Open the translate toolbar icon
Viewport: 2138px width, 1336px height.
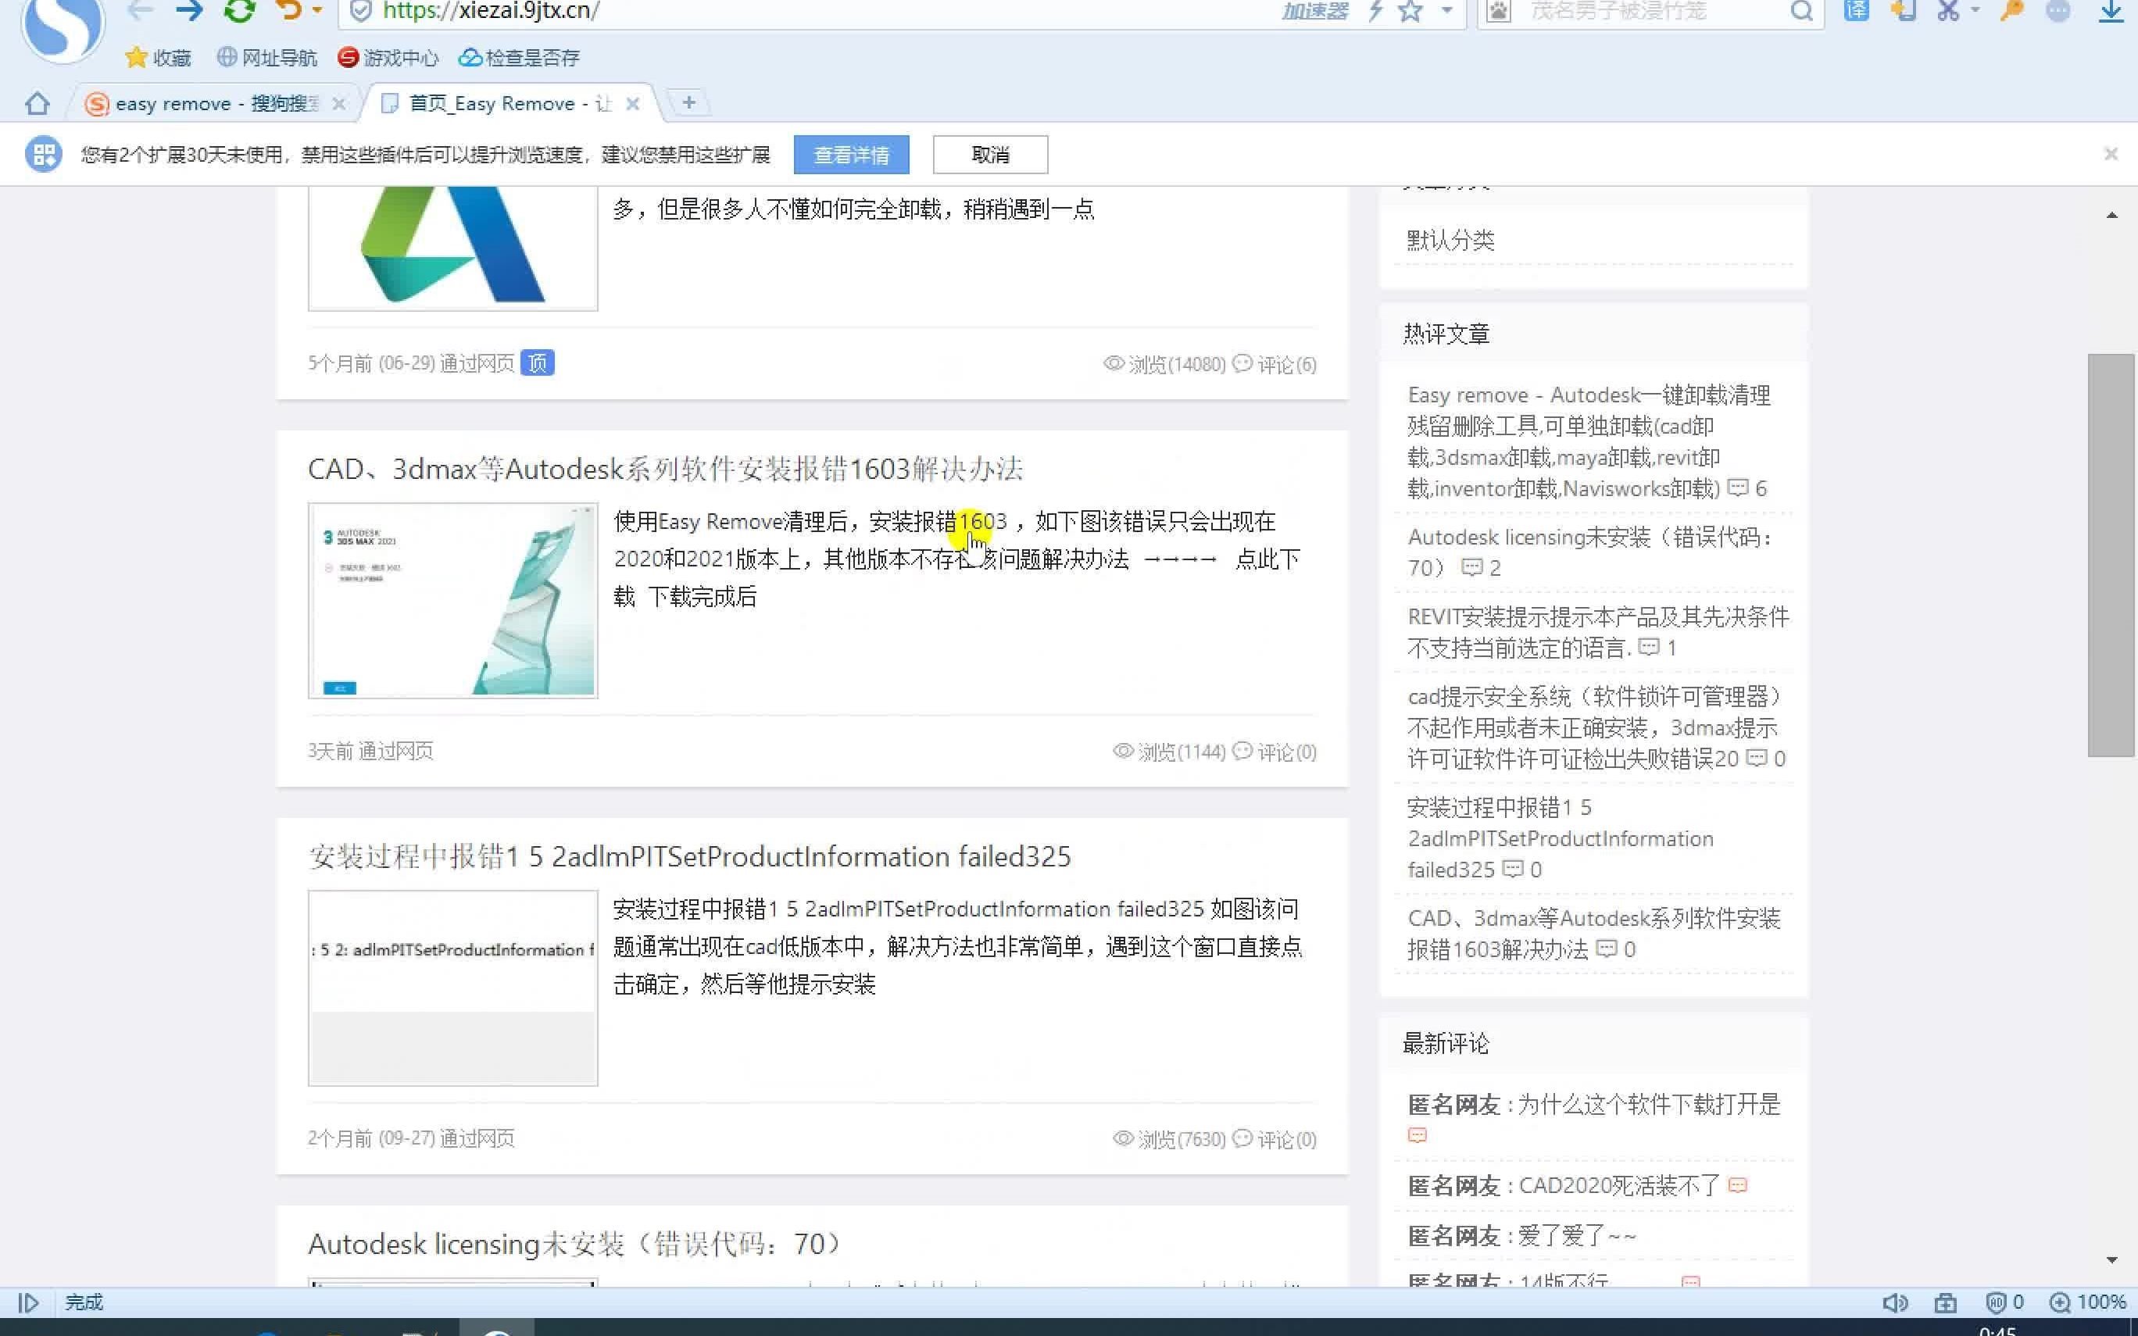[x=1857, y=11]
